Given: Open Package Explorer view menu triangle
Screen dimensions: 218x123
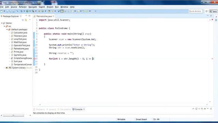Looking at the screenshot, I should [30, 20].
